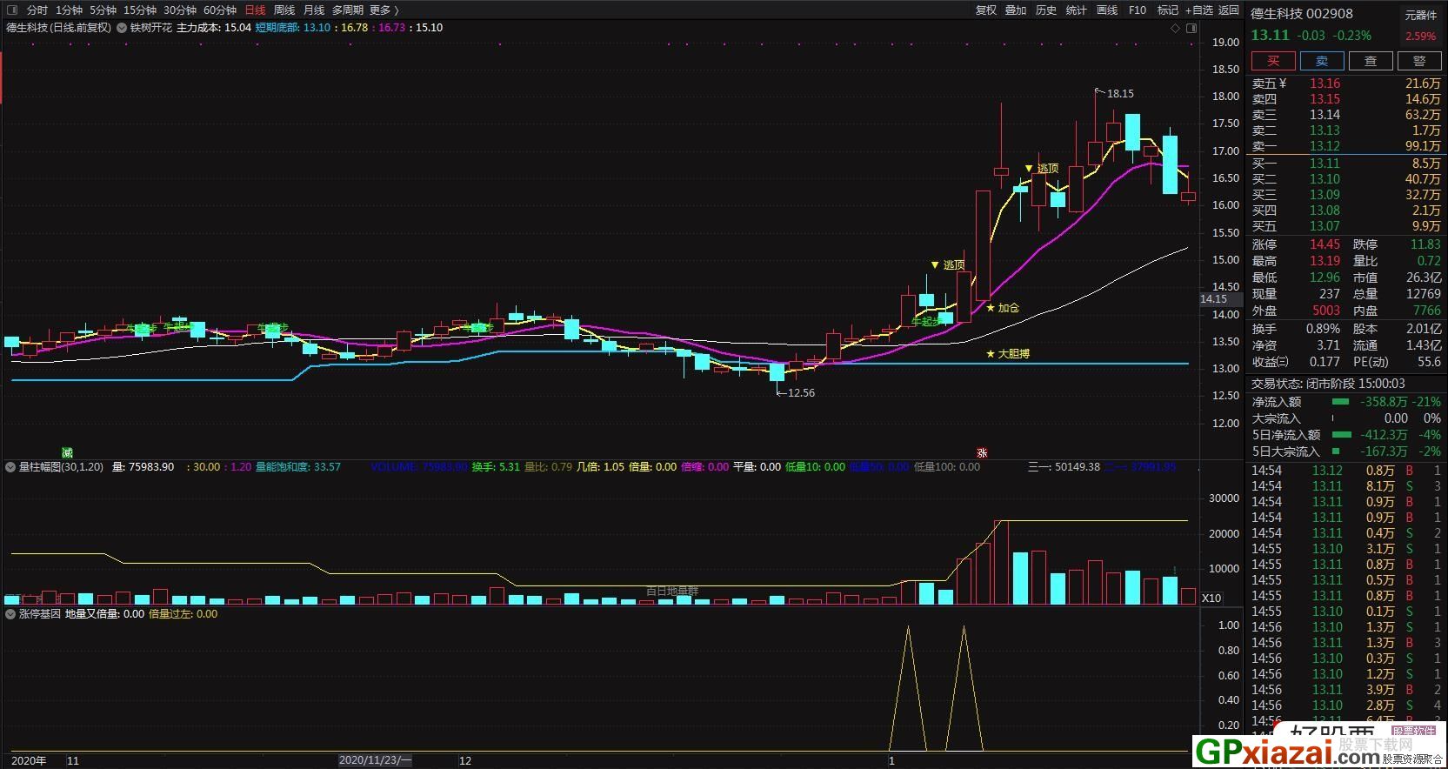Open the 更多 periods menu

click(384, 10)
